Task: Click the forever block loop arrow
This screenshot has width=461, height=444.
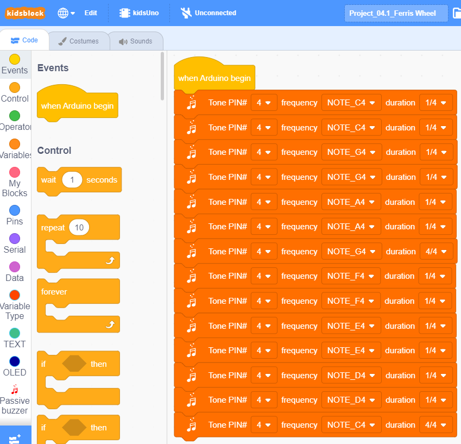Action: point(110,324)
